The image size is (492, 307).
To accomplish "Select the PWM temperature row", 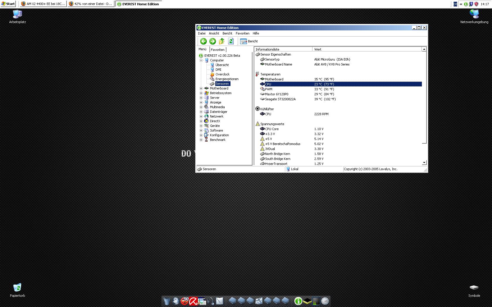I will 341,89.
